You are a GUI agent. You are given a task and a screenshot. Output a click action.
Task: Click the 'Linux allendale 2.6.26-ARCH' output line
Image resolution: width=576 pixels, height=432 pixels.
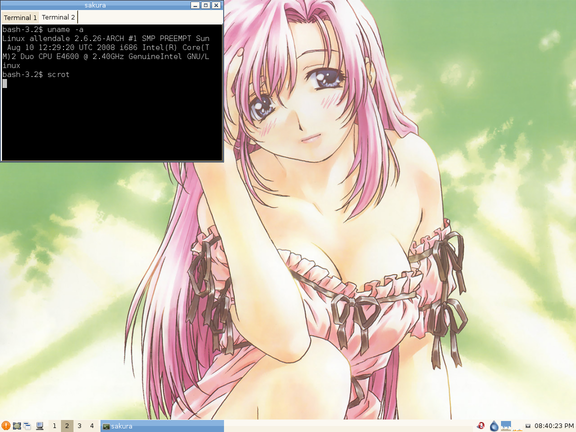pyautogui.click(x=106, y=38)
